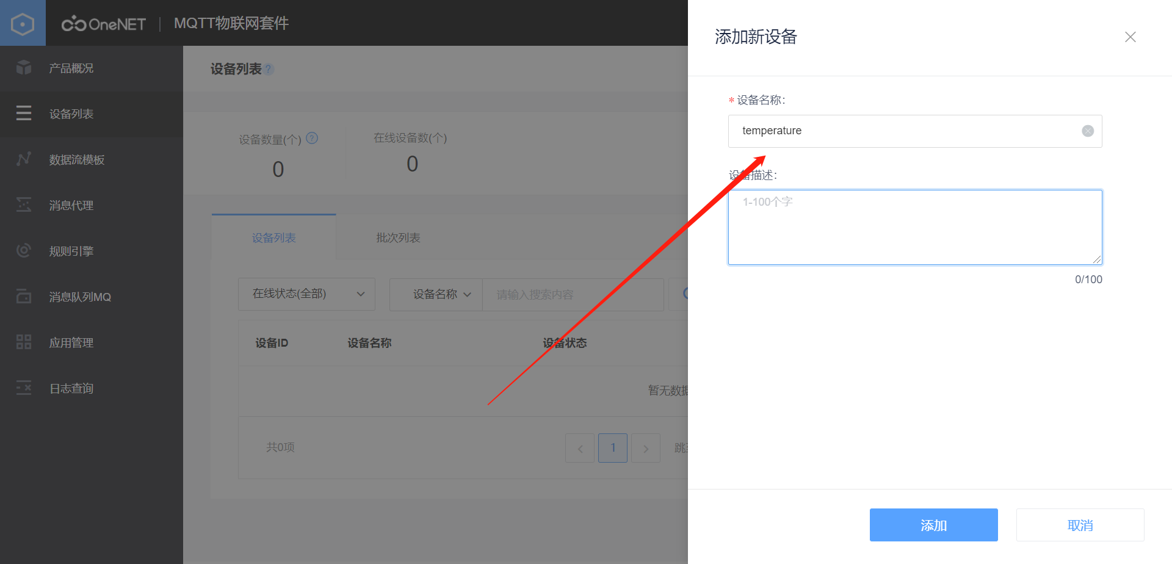Open 消息队列MQ with its icon
The height and width of the screenshot is (564, 1172).
(23, 297)
